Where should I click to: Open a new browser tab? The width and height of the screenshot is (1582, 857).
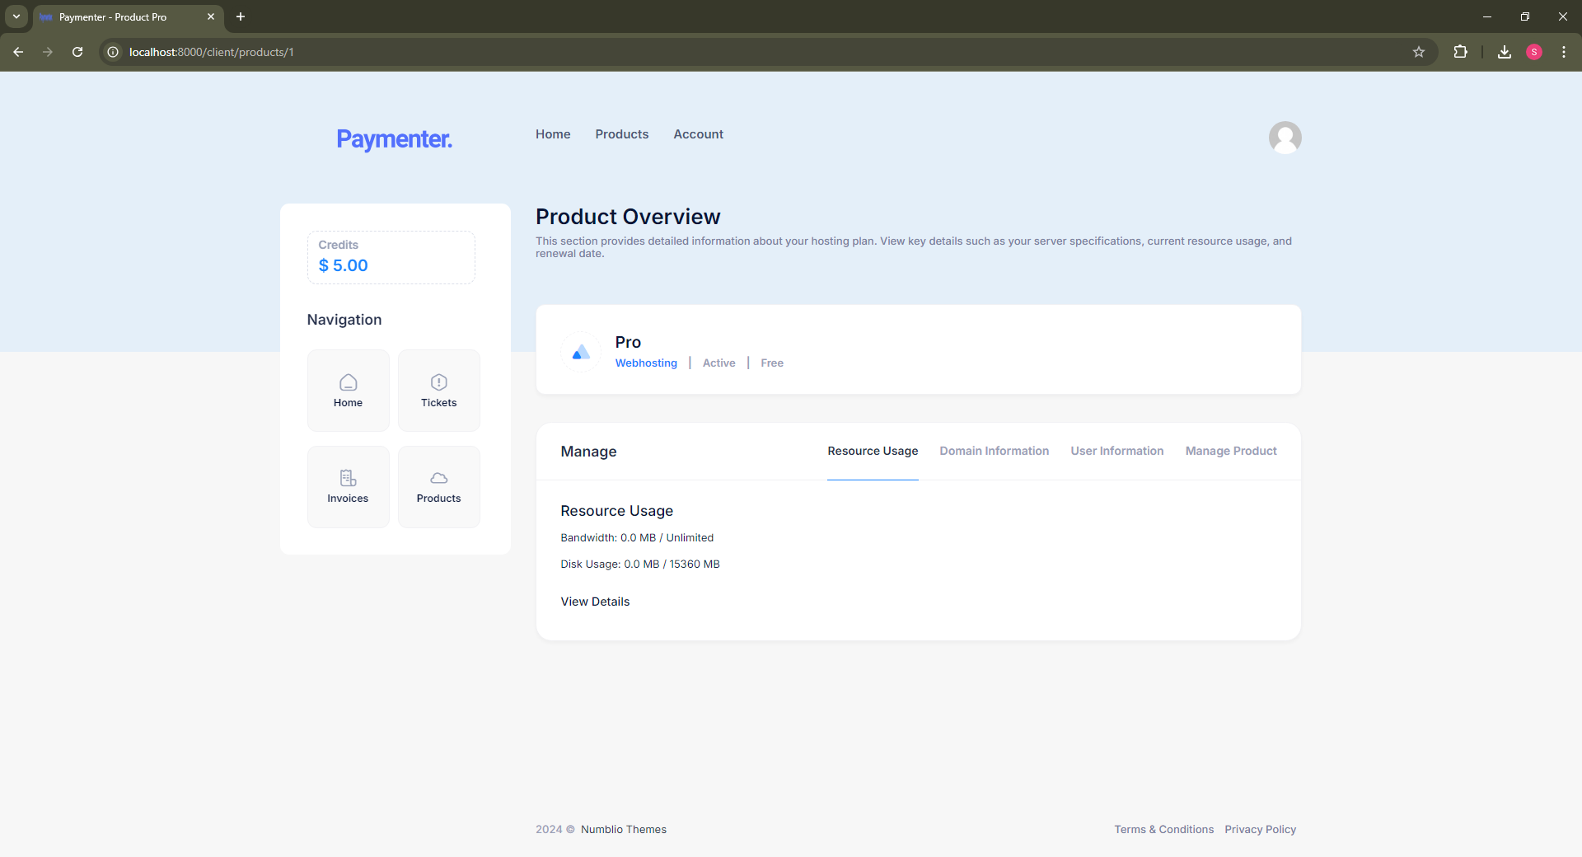pyautogui.click(x=241, y=16)
